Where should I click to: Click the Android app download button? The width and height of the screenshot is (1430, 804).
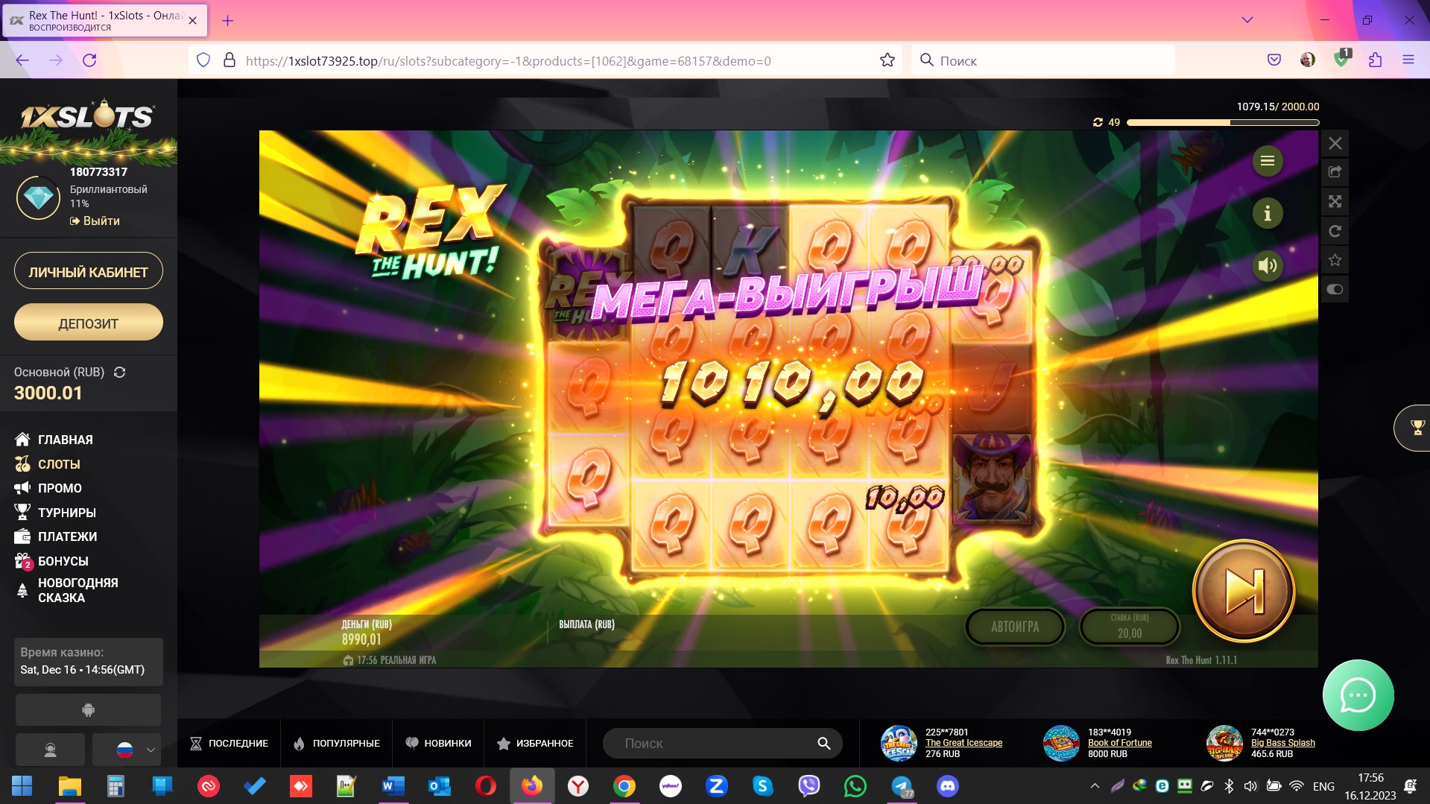point(88,710)
